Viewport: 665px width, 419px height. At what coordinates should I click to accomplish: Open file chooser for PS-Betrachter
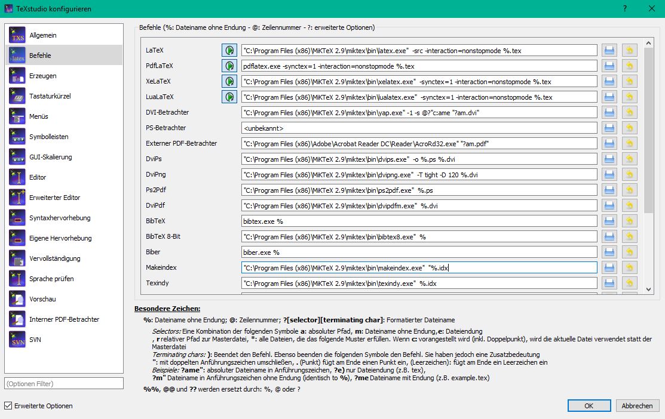(609, 128)
